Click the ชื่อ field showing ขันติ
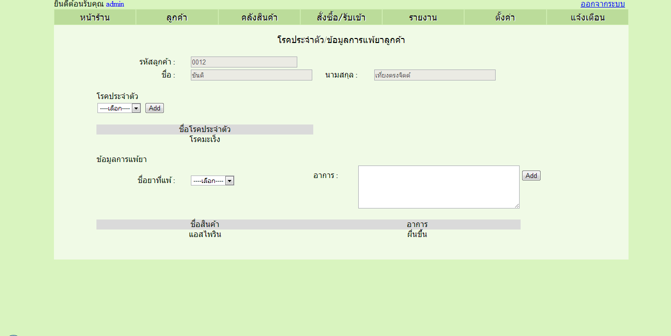 251,75
